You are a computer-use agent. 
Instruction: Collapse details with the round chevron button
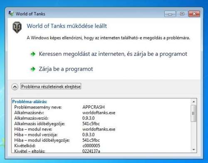[x=15, y=87]
